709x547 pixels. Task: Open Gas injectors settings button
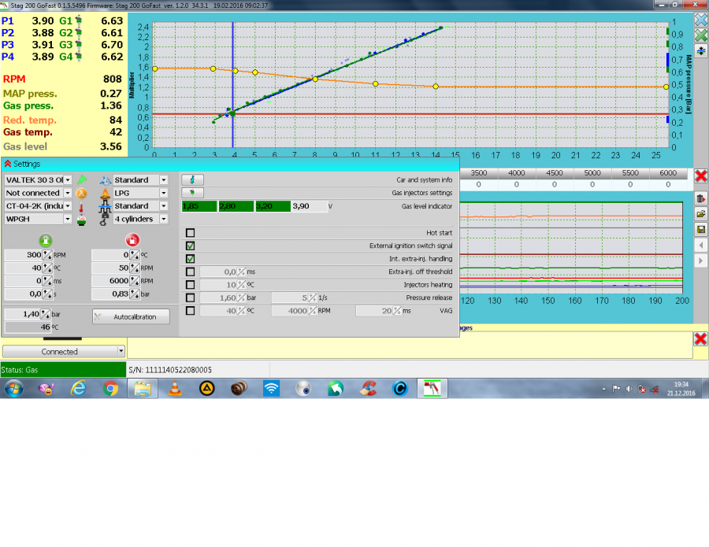(192, 192)
